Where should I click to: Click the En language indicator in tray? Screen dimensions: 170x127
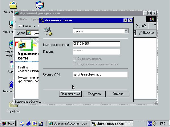150,124
